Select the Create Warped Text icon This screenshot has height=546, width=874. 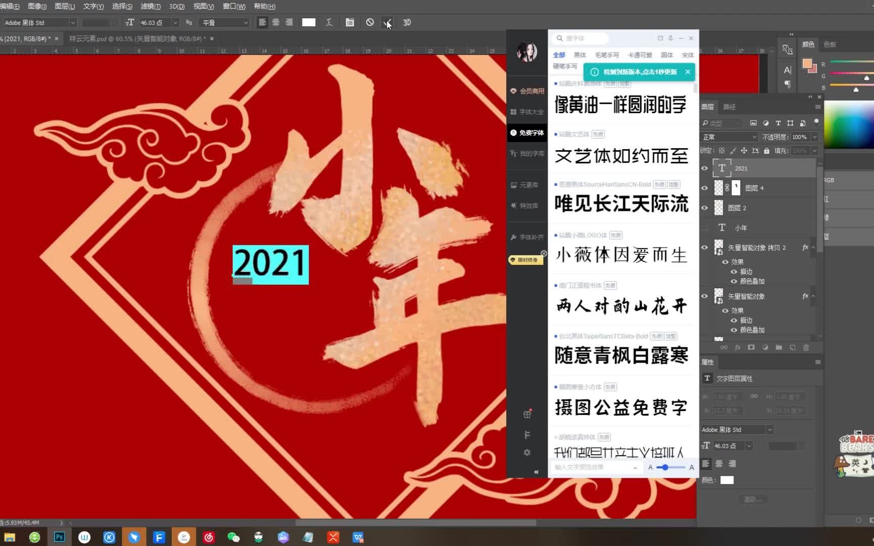click(329, 22)
